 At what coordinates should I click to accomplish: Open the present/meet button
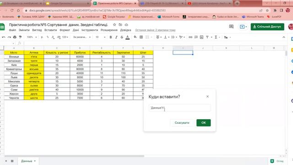(243, 27)
